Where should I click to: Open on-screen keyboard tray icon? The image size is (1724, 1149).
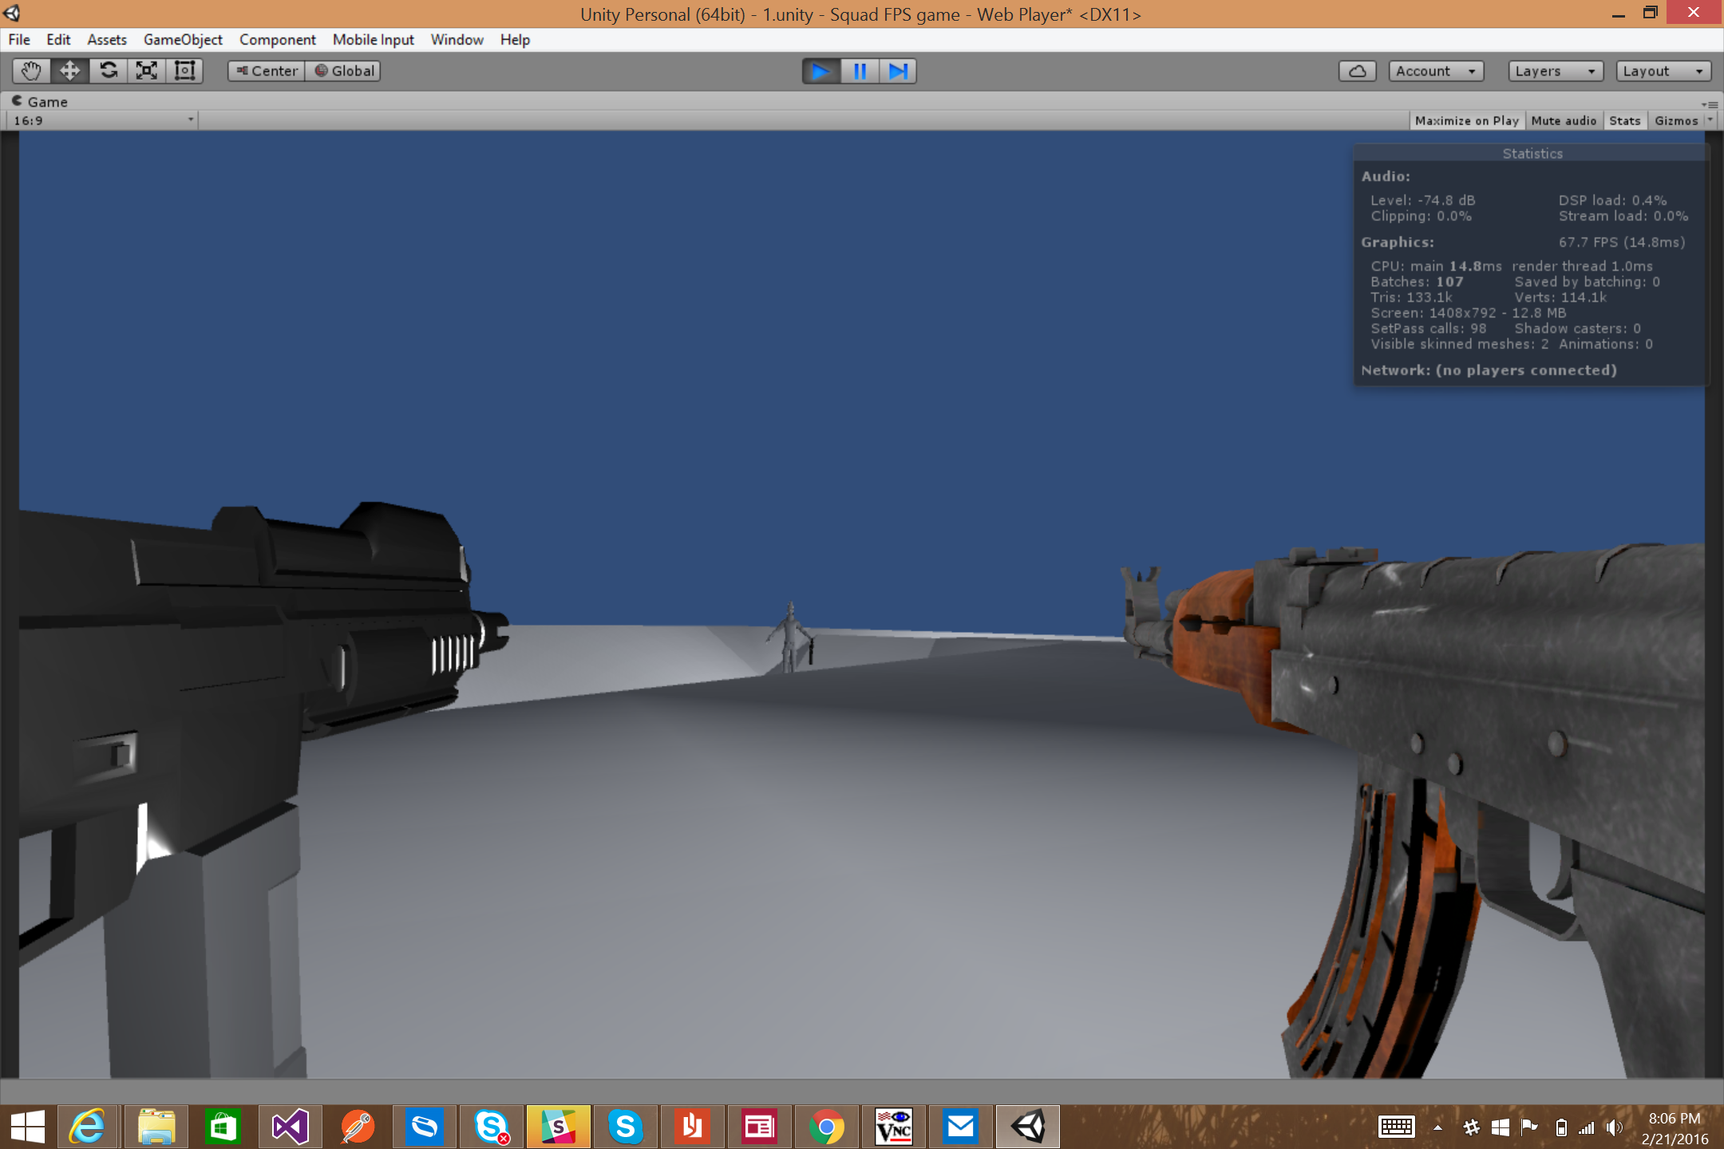pyautogui.click(x=1397, y=1127)
